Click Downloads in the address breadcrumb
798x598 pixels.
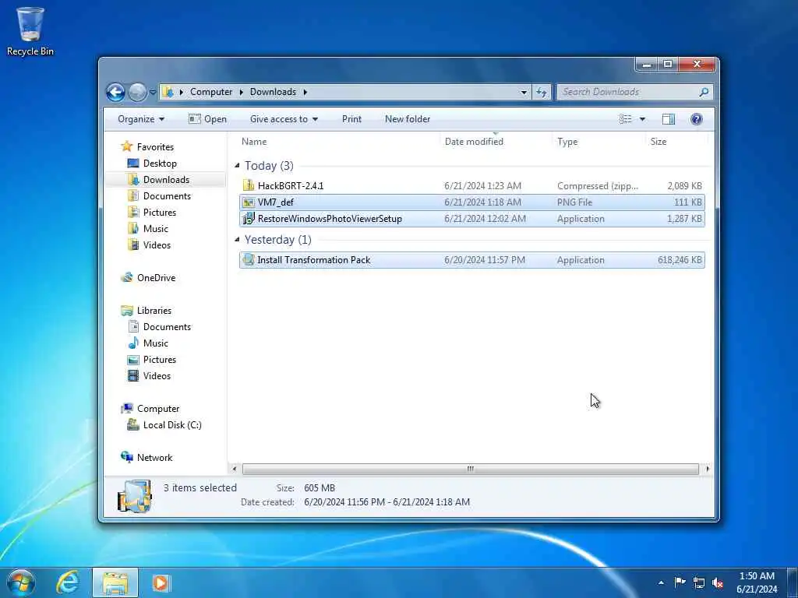coord(273,92)
